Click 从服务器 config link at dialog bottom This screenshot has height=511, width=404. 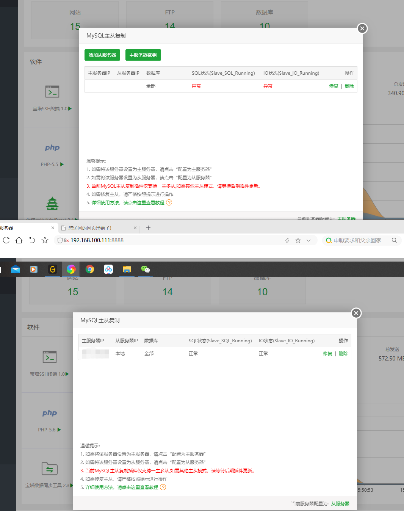pyautogui.click(x=340, y=504)
